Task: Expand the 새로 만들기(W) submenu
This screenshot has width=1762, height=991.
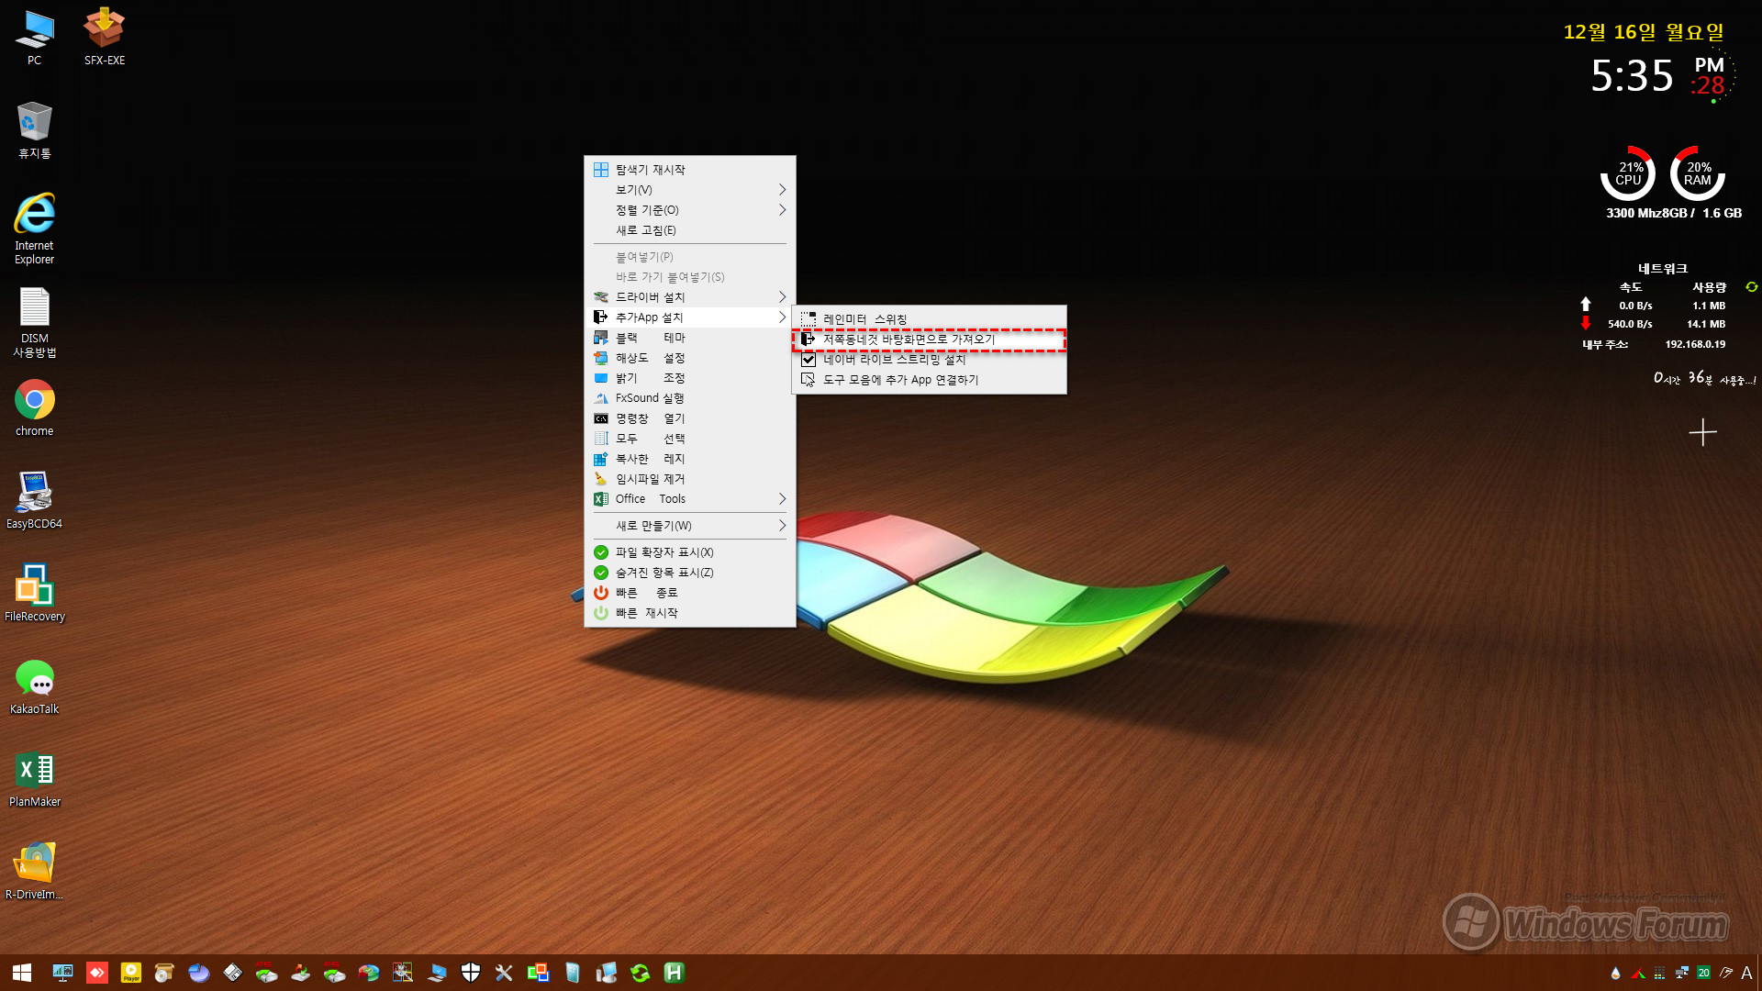Action: (689, 526)
